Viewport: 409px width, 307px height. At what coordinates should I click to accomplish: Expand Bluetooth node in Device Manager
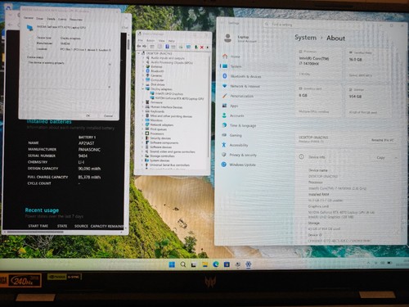tap(143, 71)
